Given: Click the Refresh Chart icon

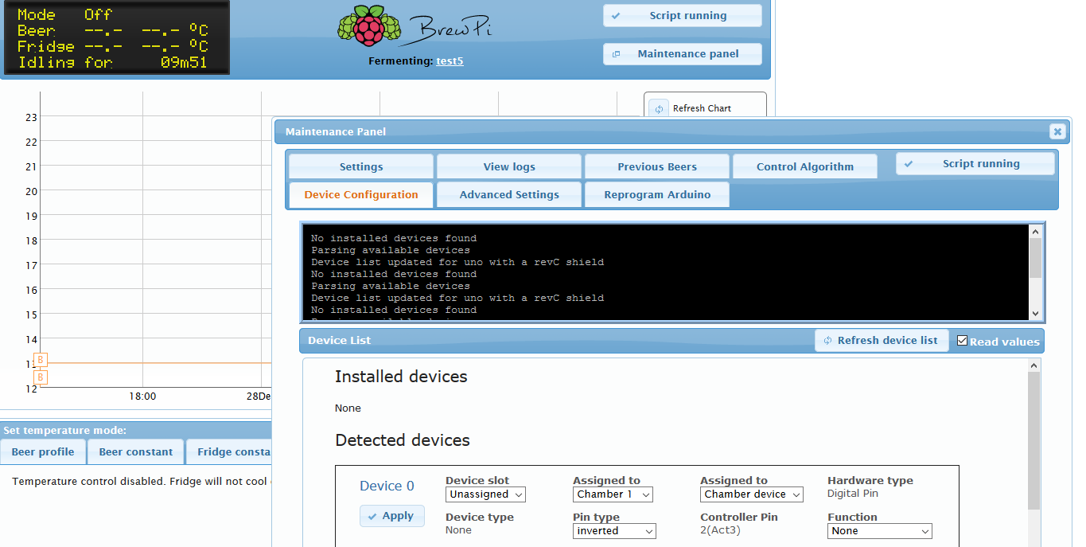Looking at the screenshot, I should (659, 108).
